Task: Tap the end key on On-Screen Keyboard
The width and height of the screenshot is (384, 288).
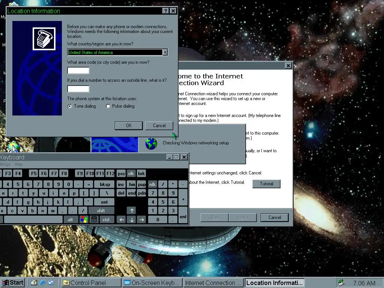Action: pos(132,193)
